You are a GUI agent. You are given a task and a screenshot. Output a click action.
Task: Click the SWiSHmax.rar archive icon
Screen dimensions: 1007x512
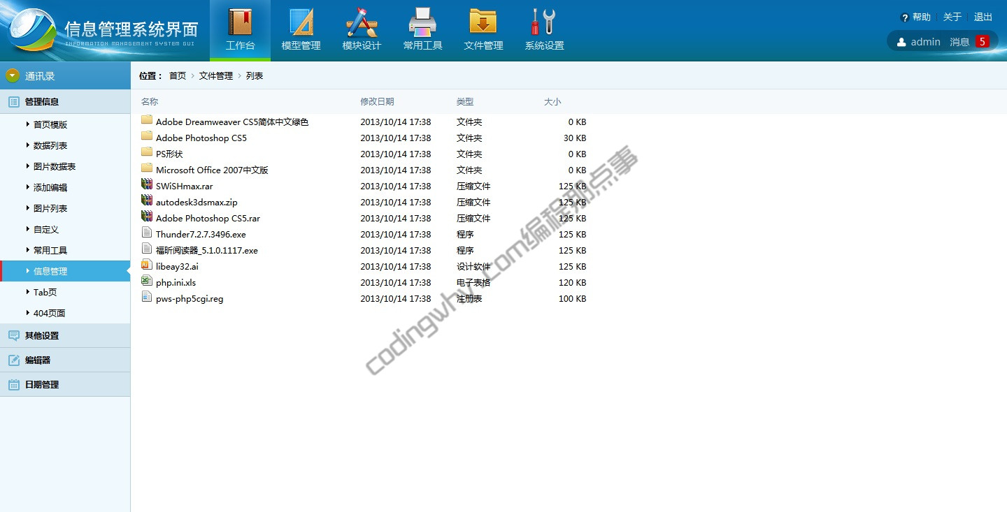click(x=146, y=185)
